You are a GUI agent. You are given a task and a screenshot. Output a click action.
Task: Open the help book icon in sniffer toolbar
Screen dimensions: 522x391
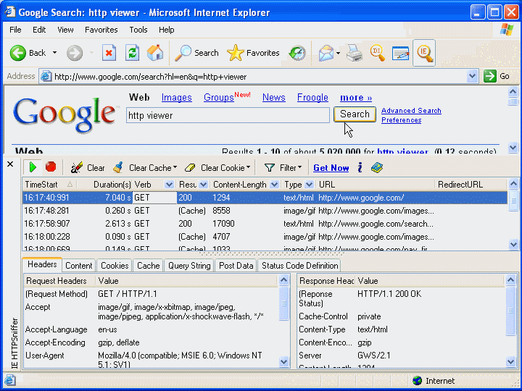(376, 168)
